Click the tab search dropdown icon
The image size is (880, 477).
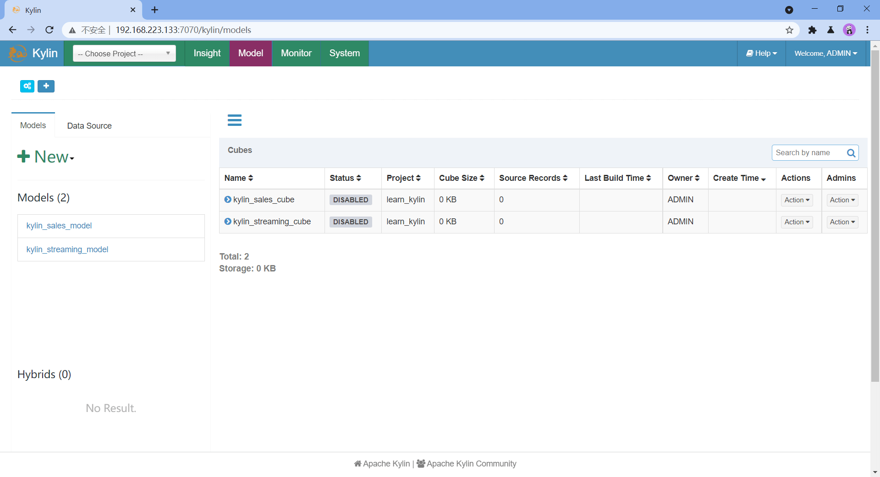789,10
